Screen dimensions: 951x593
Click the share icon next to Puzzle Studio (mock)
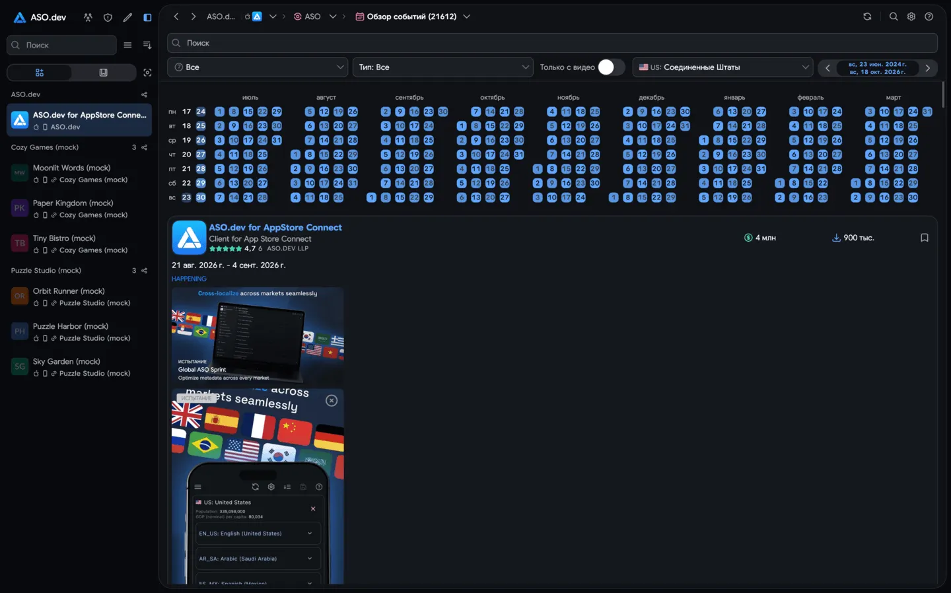(145, 271)
